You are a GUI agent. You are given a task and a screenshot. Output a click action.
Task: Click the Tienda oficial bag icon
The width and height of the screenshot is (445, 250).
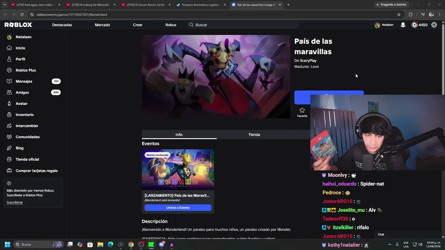pyautogui.click(x=9, y=159)
